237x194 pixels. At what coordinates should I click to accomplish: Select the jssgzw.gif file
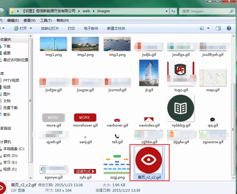pyautogui.click(x=85, y=82)
